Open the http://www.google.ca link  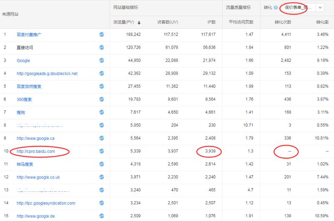[35, 138]
